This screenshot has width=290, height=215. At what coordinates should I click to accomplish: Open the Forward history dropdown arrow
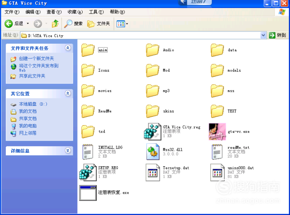(46, 24)
